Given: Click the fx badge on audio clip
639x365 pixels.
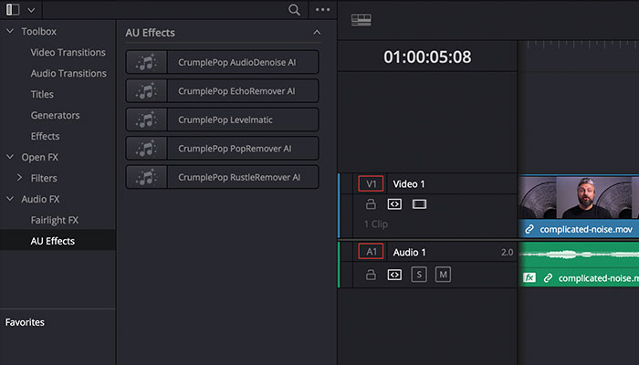Looking at the screenshot, I should click(x=529, y=277).
